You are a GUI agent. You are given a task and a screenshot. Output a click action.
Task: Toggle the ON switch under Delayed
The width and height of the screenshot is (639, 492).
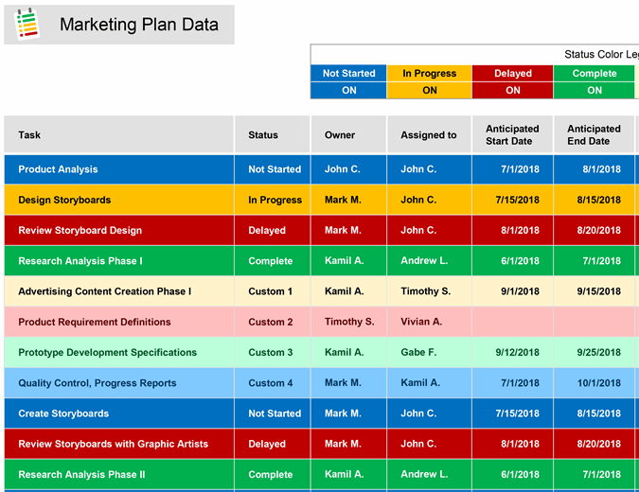point(512,91)
